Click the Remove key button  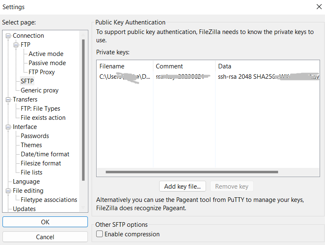[232, 187]
